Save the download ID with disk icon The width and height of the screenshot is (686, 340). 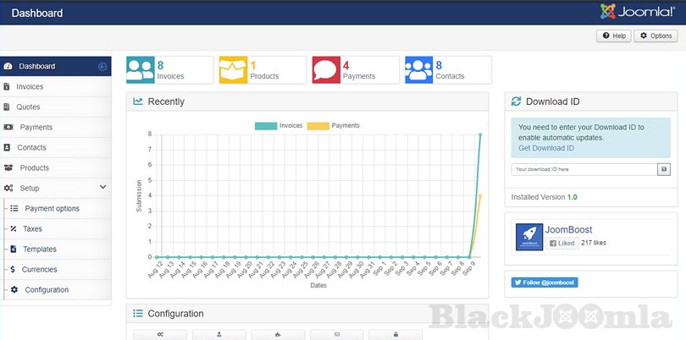(663, 169)
